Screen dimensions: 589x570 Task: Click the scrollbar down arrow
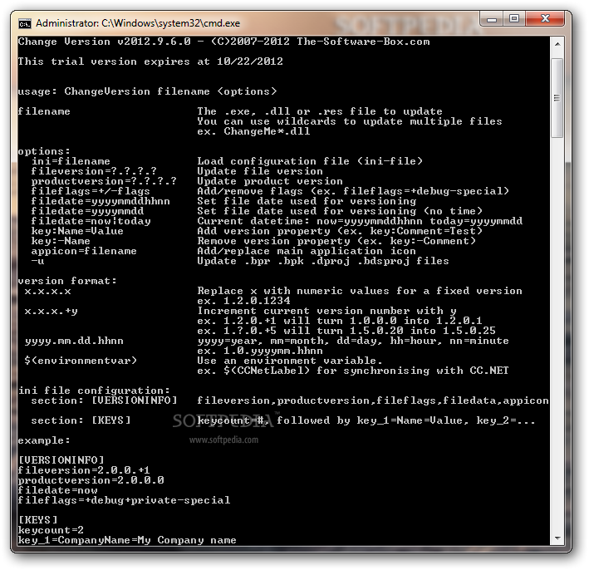point(557,538)
